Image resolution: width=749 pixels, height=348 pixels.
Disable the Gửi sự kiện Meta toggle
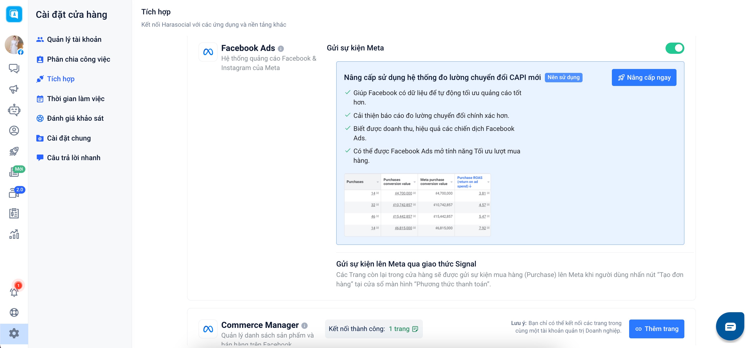tap(675, 48)
